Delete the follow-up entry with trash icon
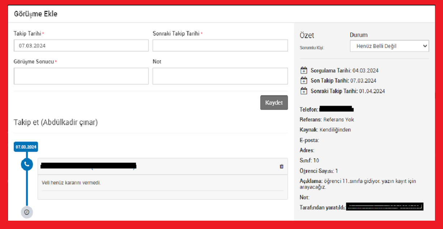The width and height of the screenshot is (443, 229). coord(282,166)
